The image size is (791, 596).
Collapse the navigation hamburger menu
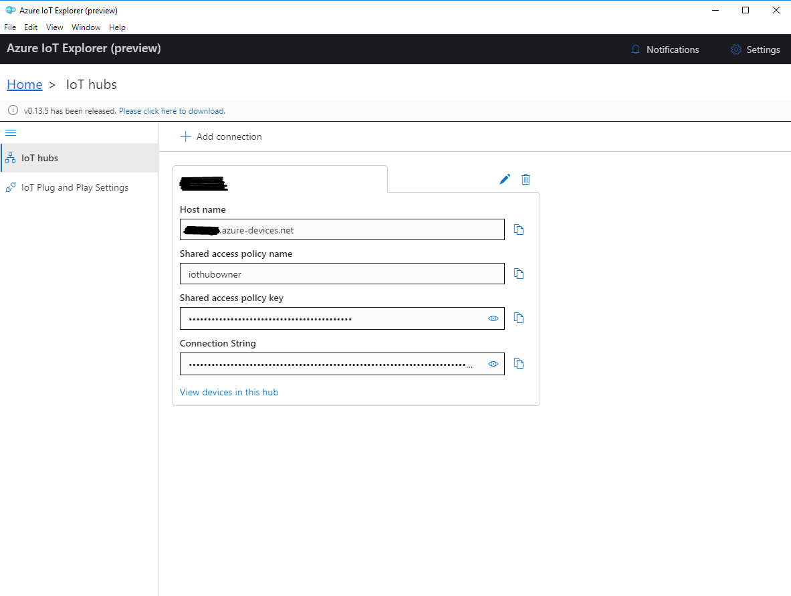tap(11, 132)
